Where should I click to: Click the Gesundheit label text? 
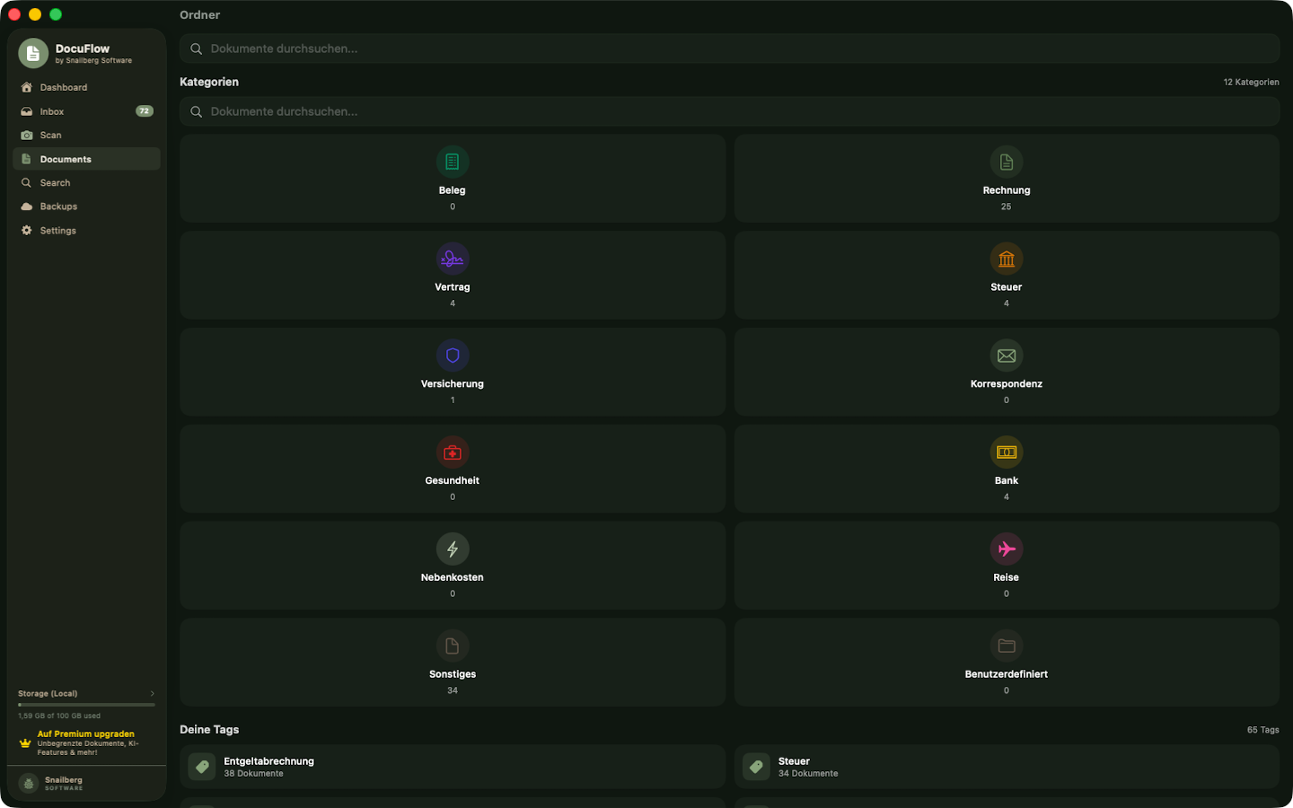pos(453,480)
